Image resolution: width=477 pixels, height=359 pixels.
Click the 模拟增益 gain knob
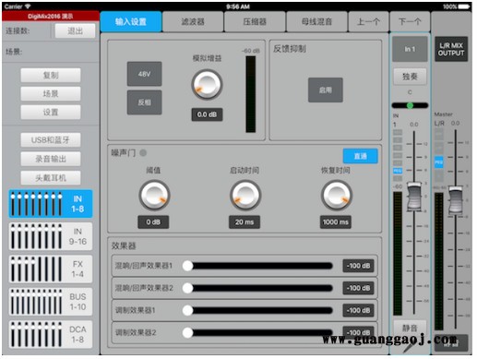coord(207,84)
